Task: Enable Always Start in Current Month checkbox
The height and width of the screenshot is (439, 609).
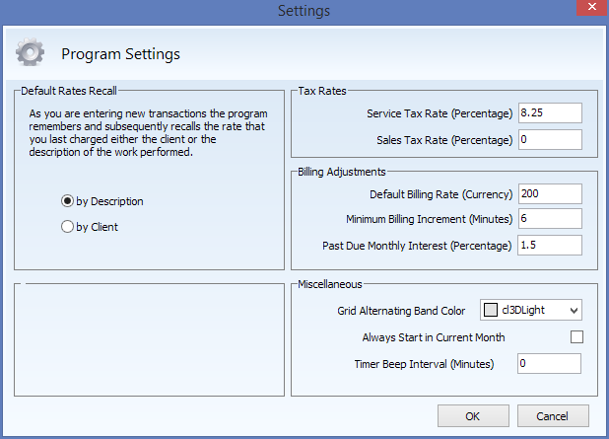Action: (x=576, y=336)
